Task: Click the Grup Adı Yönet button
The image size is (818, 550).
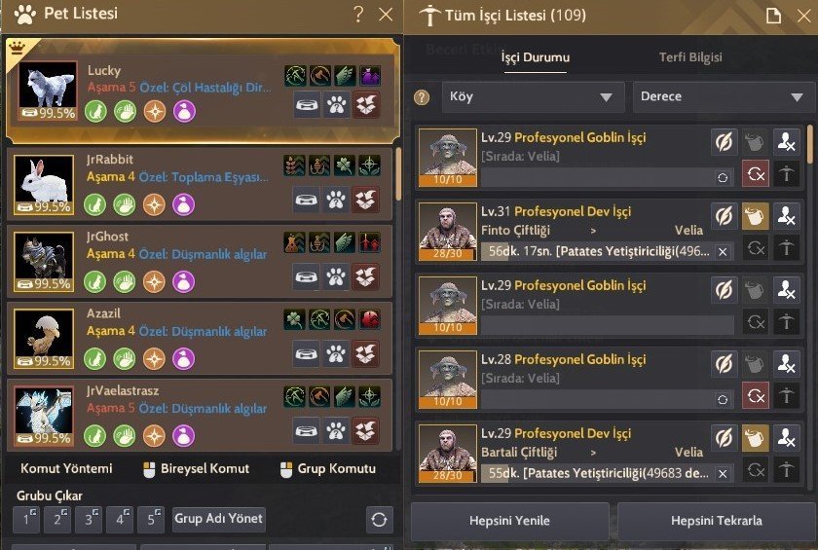Action: [x=218, y=519]
